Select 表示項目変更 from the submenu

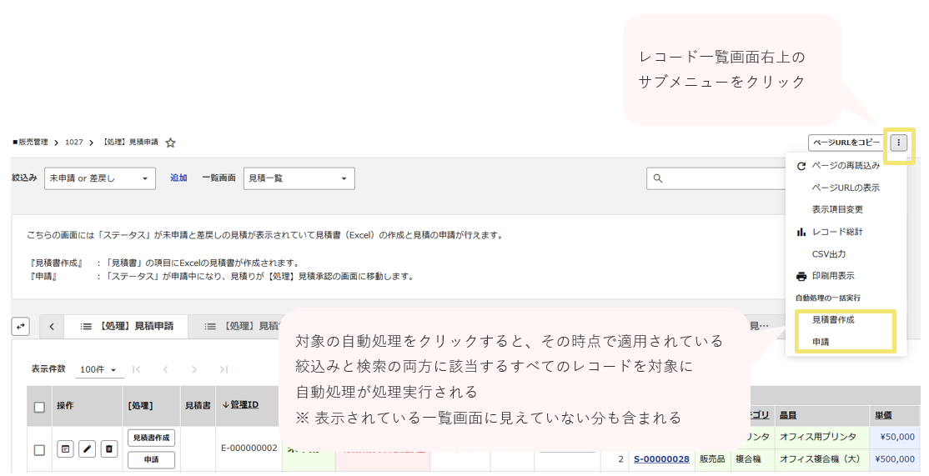[x=846, y=209]
